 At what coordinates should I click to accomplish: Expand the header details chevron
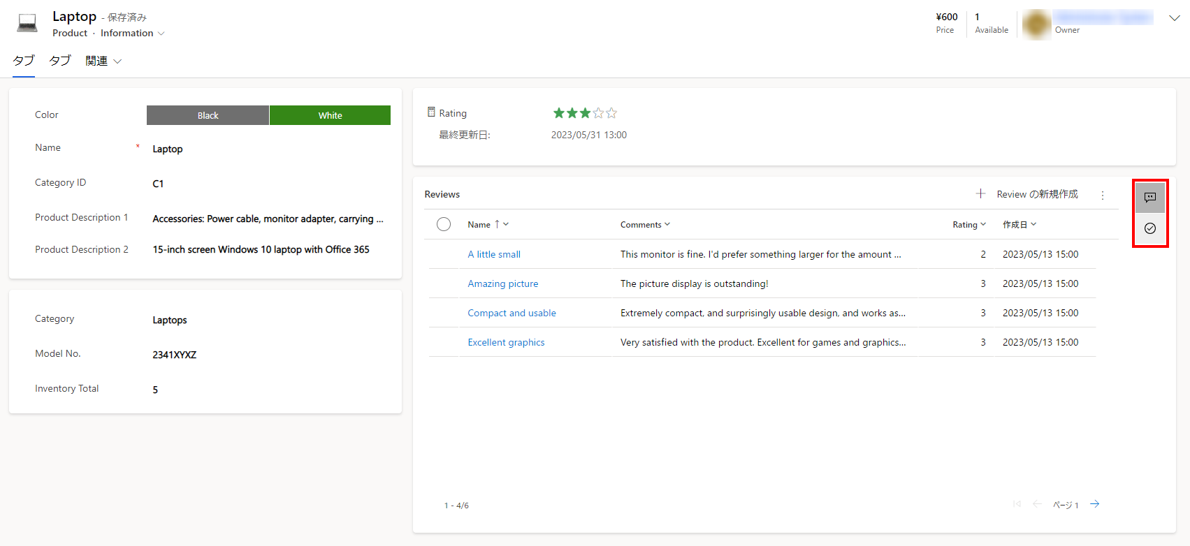click(1174, 18)
